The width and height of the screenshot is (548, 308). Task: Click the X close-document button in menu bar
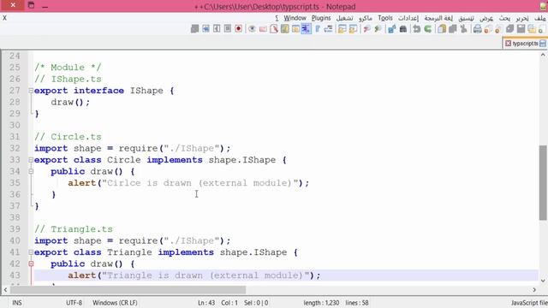point(4,18)
